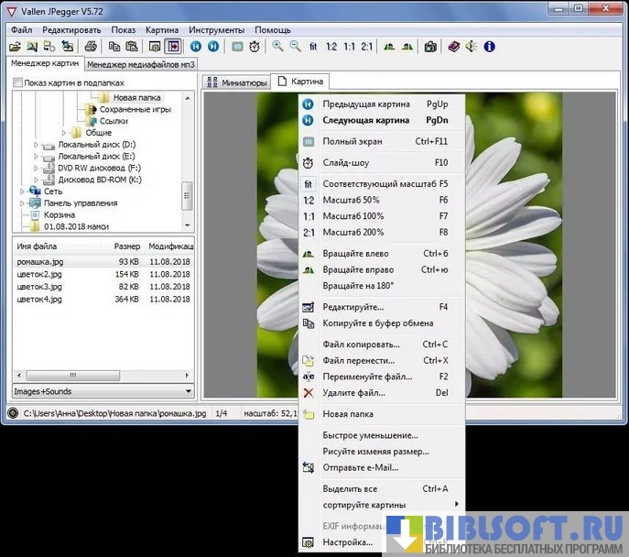Click the blue info icon in the toolbar

coord(489,47)
